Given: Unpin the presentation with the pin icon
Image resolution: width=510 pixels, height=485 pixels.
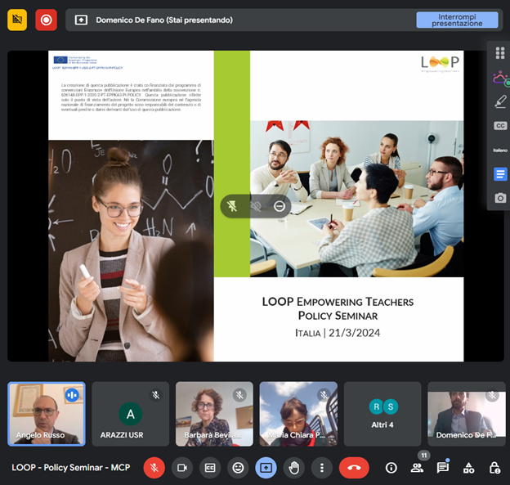Looking at the screenshot, I should (232, 206).
